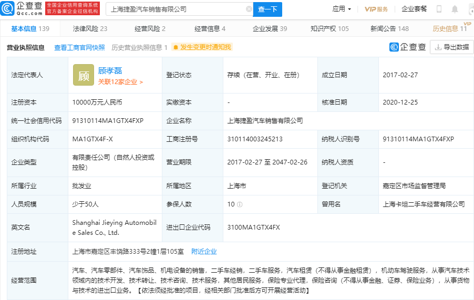This screenshot has height=300, width=474.
Task: Open the 应用 dropdown menu
Action: (342, 9)
